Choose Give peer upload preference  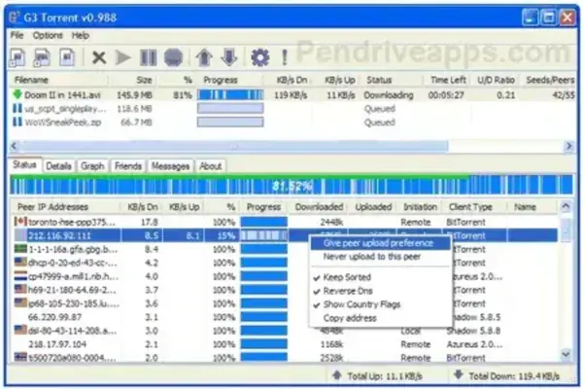(x=380, y=243)
